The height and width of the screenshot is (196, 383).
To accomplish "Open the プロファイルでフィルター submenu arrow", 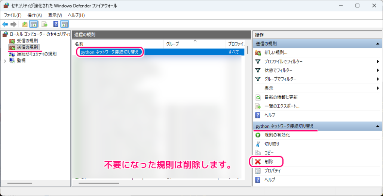I will tap(378, 62).
